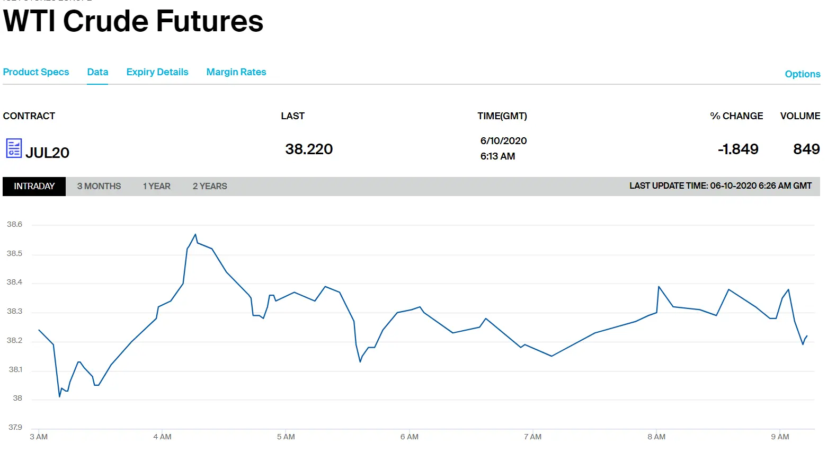
Task: Show the 1 YEAR chart range
Action: point(157,187)
